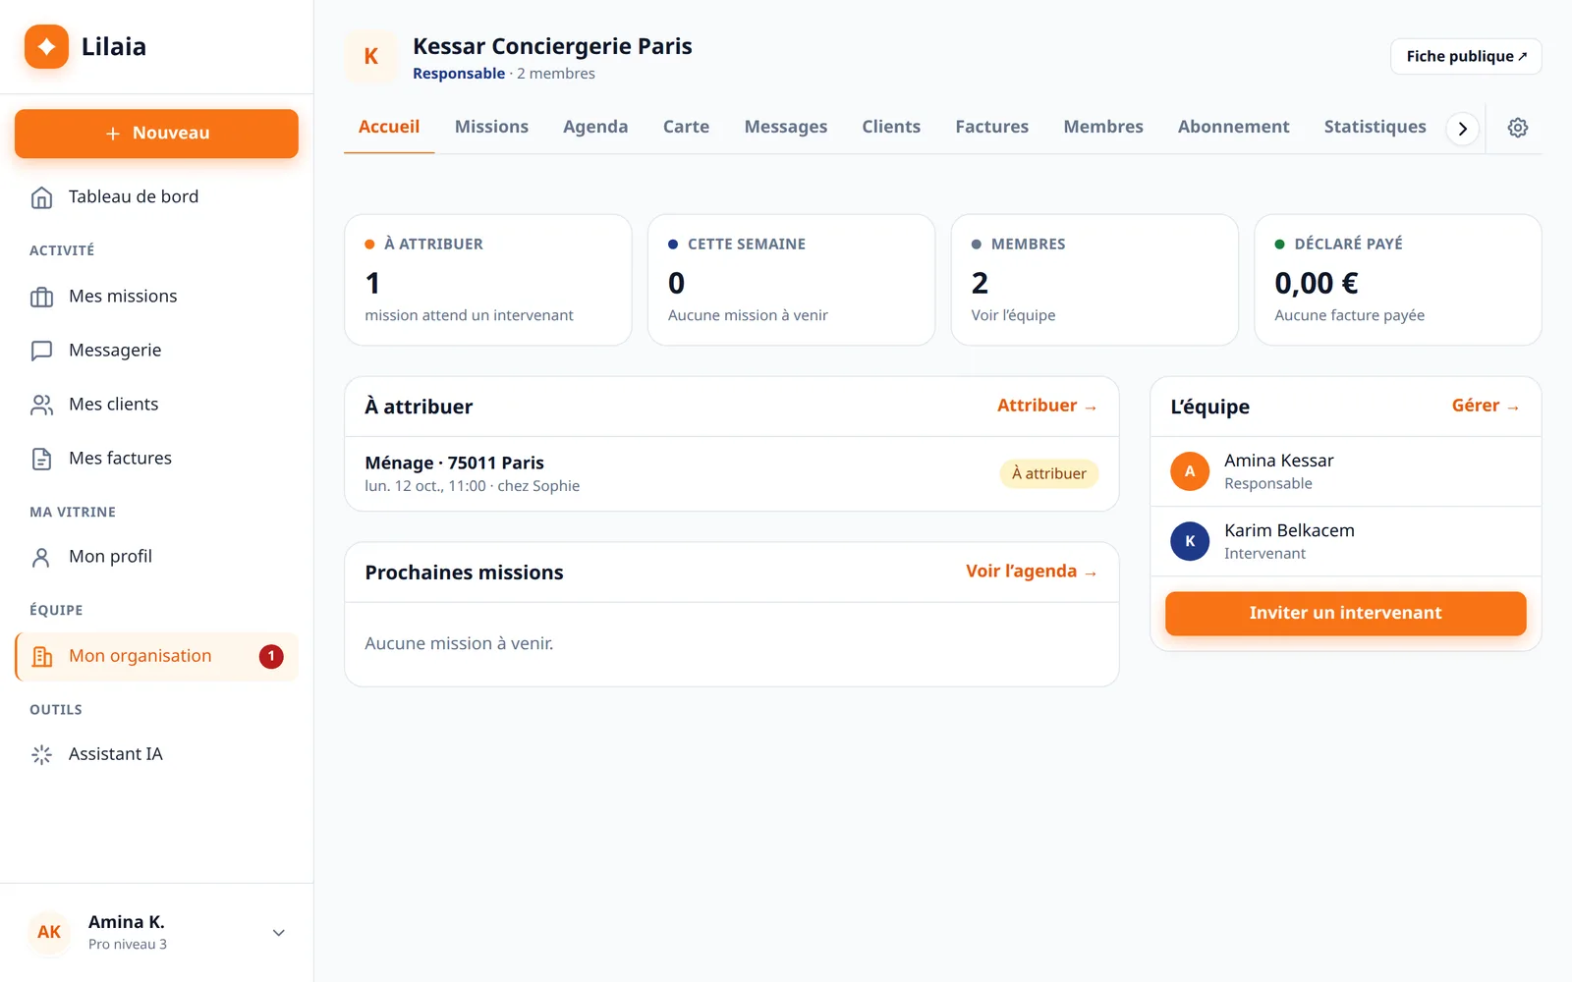The image size is (1572, 982).
Task: View the Abonnement tab
Action: coord(1234,127)
